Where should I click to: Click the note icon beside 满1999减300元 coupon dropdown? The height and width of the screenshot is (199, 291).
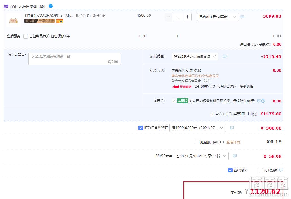tap(232, 128)
